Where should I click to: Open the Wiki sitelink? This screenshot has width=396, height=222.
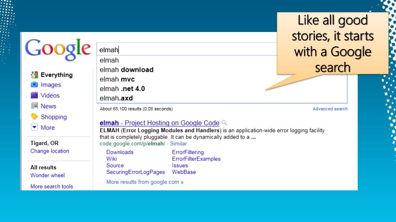click(x=111, y=158)
